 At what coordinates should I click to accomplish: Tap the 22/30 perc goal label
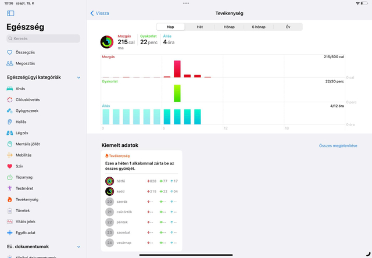[335, 81]
